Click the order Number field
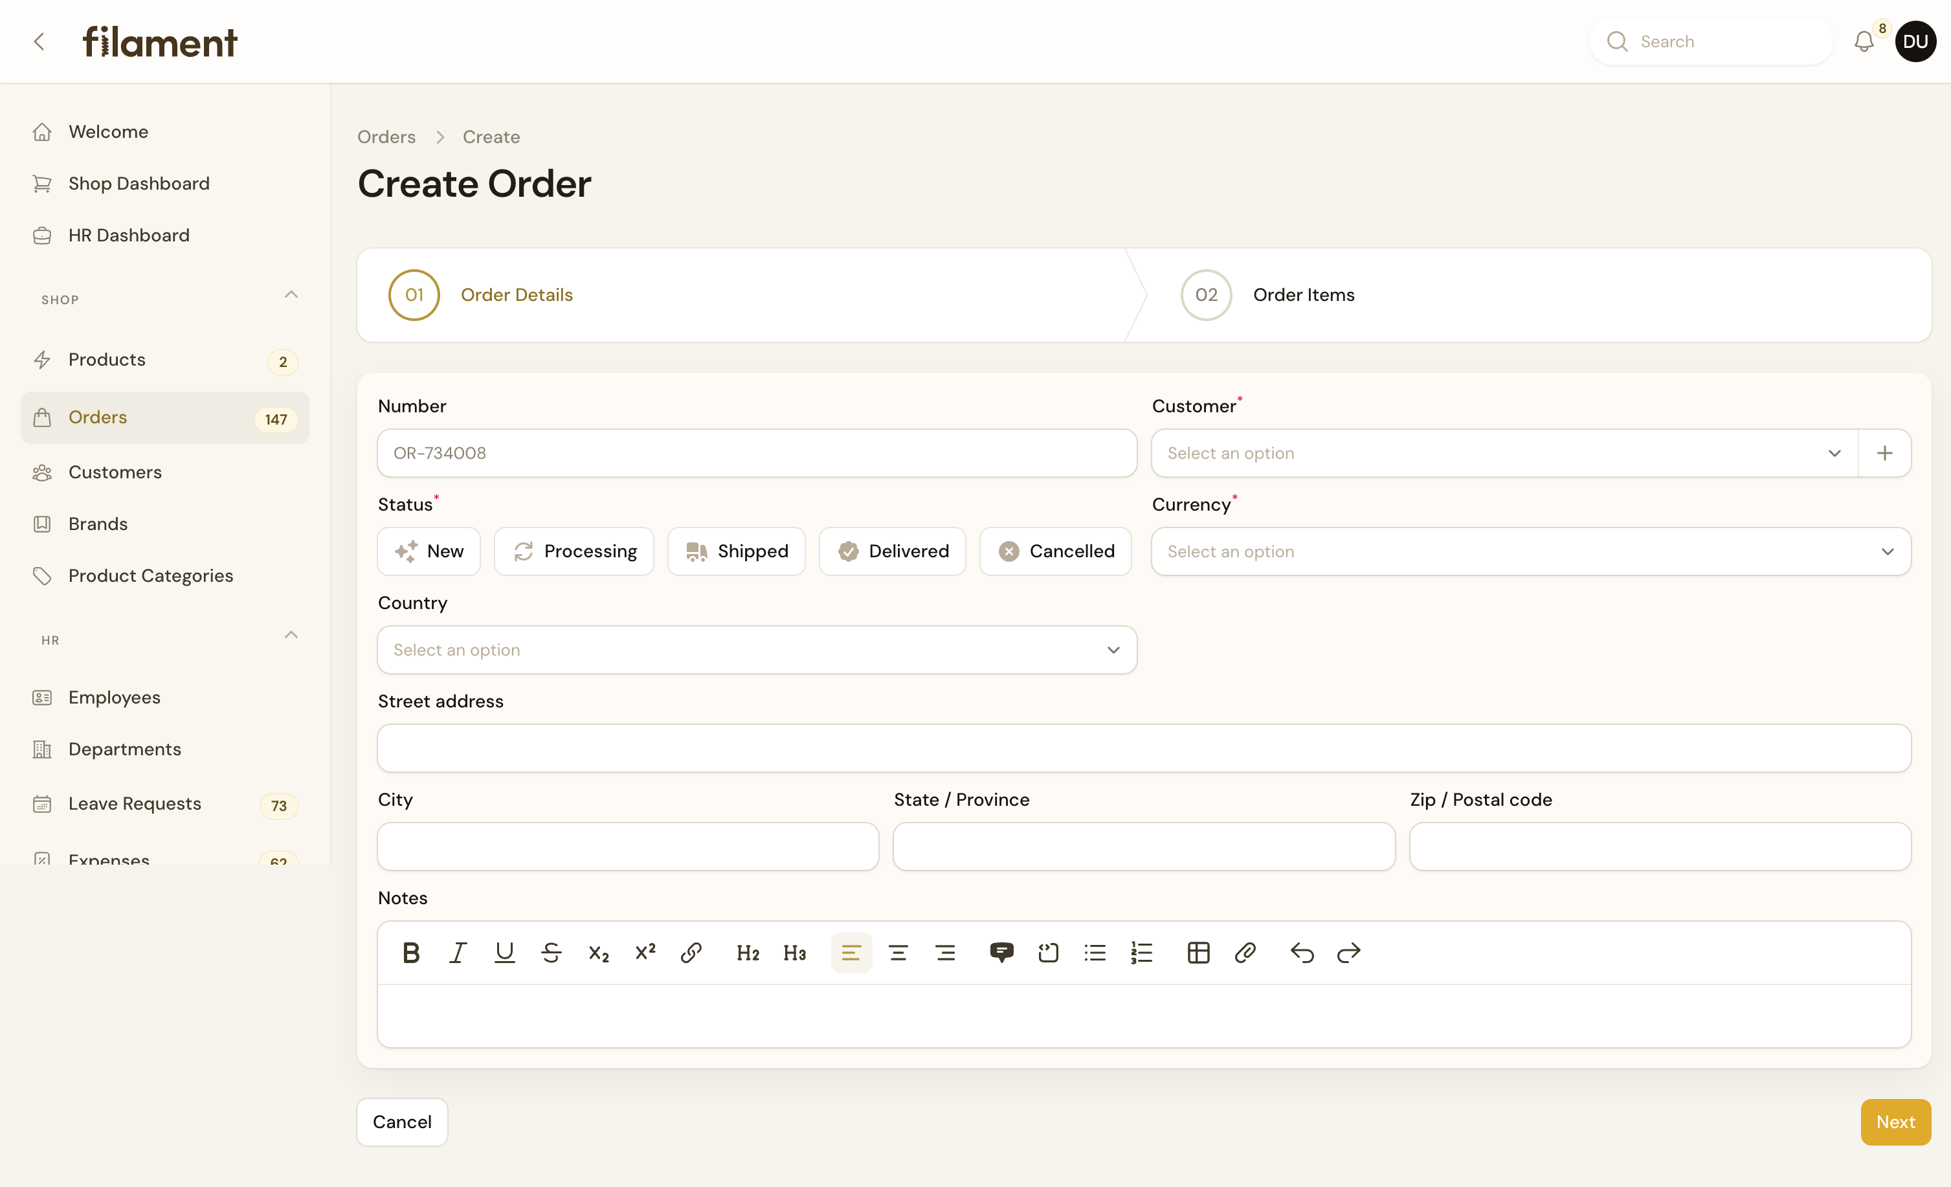 [757, 453]
